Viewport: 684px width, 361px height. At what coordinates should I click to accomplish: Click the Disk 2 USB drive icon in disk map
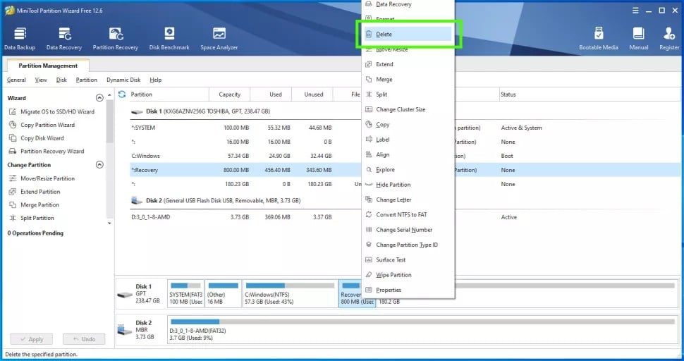[x=125, y=330]
